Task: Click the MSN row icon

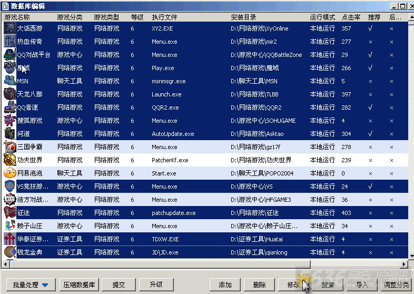Action: [x=10, y=81]
